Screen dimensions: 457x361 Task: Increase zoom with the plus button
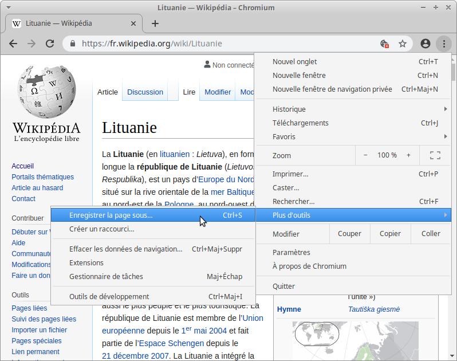(408, 155)
